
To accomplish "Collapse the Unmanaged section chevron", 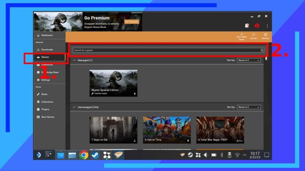I will 74,107.
